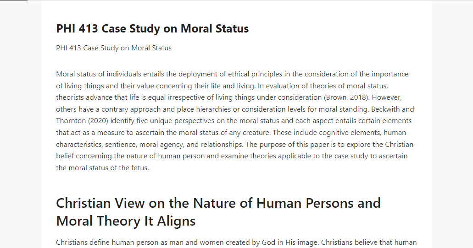
Task: Click the Christian View on the Nature heading
Action: click(x=218, y=212)
